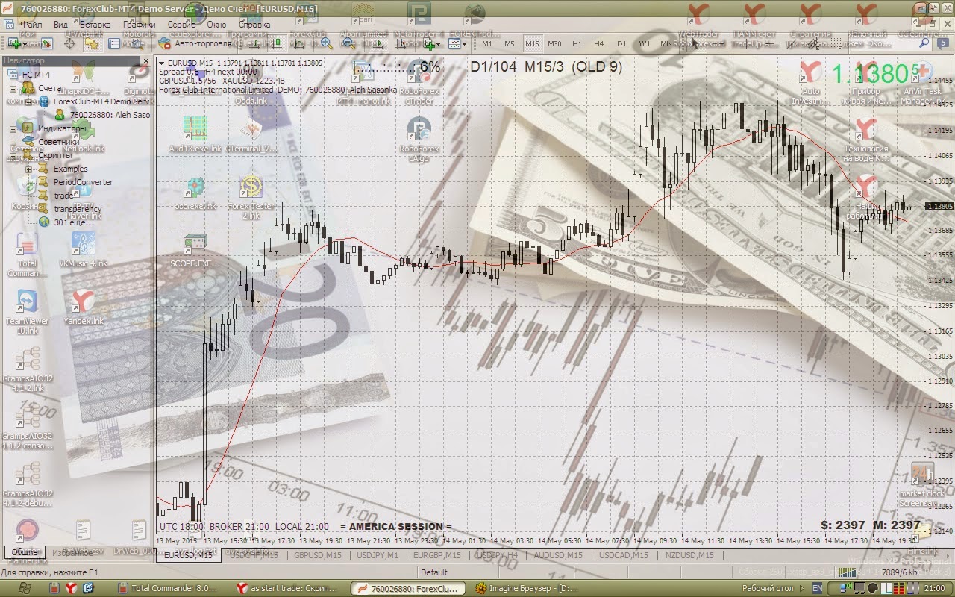Switch to the USDJPY,H4 chart tab
955x597 pixels.
coord(497,555)
